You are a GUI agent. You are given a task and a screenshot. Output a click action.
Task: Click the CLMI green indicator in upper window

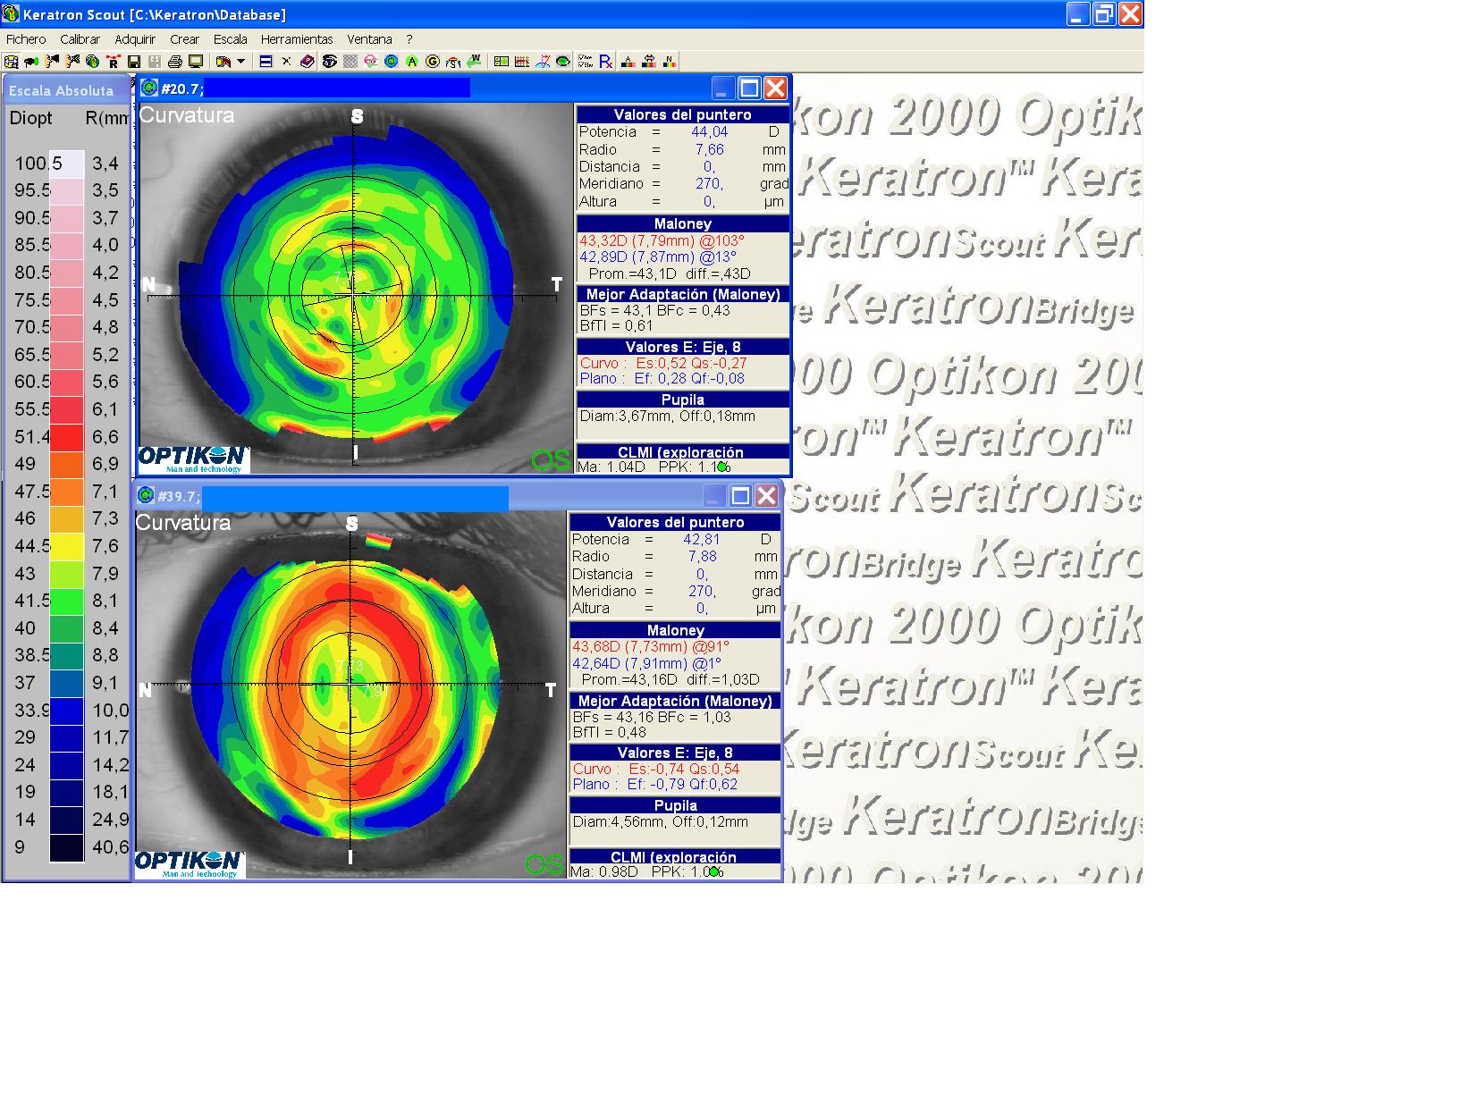721,467
